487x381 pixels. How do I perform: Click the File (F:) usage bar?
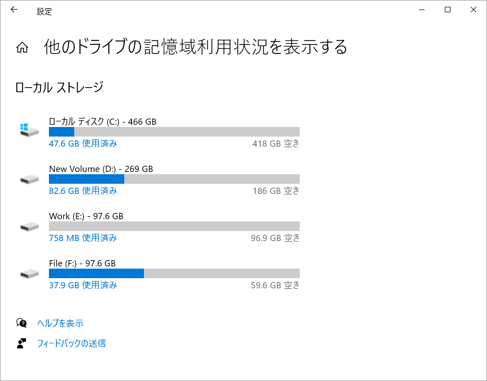(174, 273)
